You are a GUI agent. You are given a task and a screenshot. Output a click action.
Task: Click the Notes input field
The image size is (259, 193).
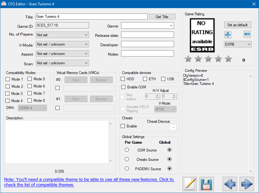coord(147,53)
